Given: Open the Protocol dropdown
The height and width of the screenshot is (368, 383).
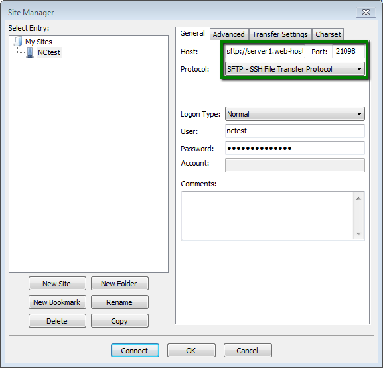Looking at the screenshot, I should pos(295,69).
